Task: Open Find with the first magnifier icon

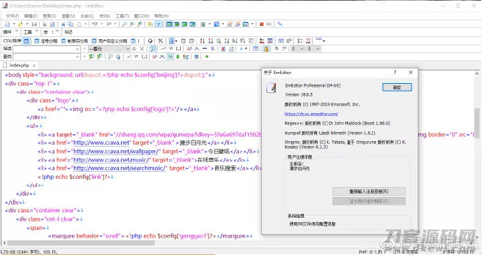Action: 124,24
